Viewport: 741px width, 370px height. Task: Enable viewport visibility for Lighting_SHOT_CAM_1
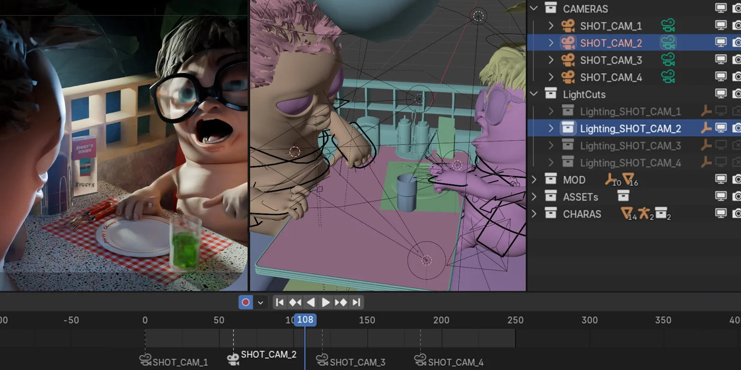click(721, 111)
